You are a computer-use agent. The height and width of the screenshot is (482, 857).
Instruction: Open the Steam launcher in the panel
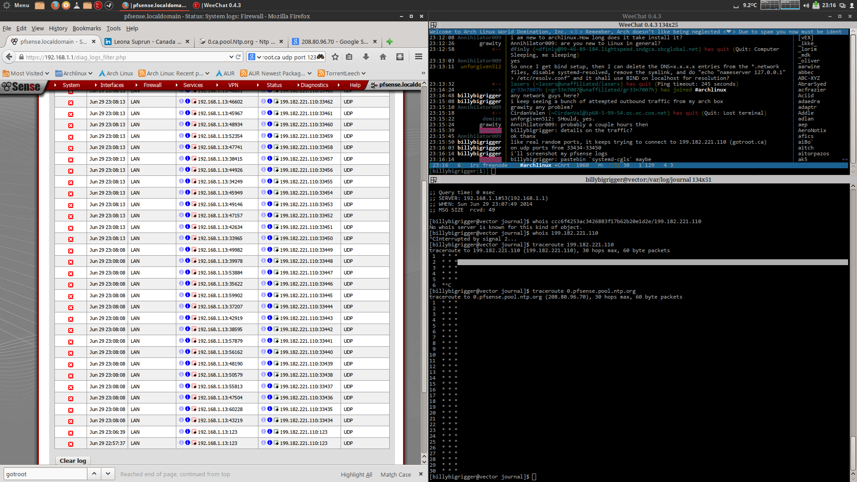(109, 5)
